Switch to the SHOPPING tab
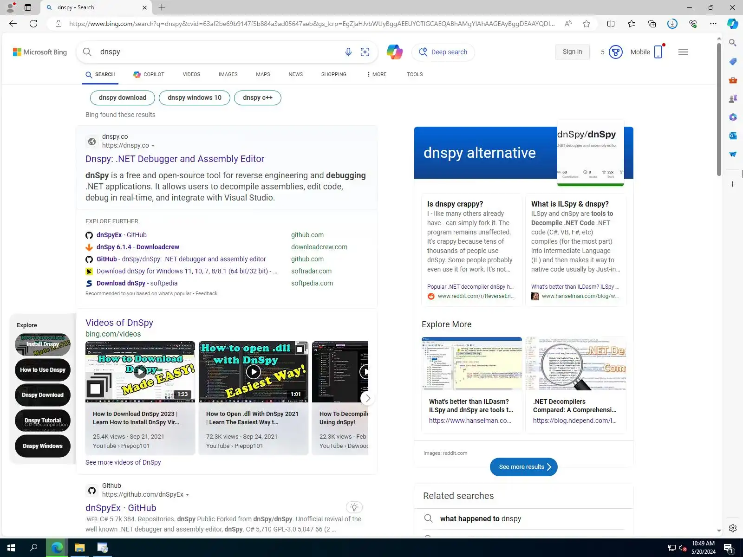Image resolution: width=743 pixels, height=557 pixels. pyautogui.click(x=334, y=74)
